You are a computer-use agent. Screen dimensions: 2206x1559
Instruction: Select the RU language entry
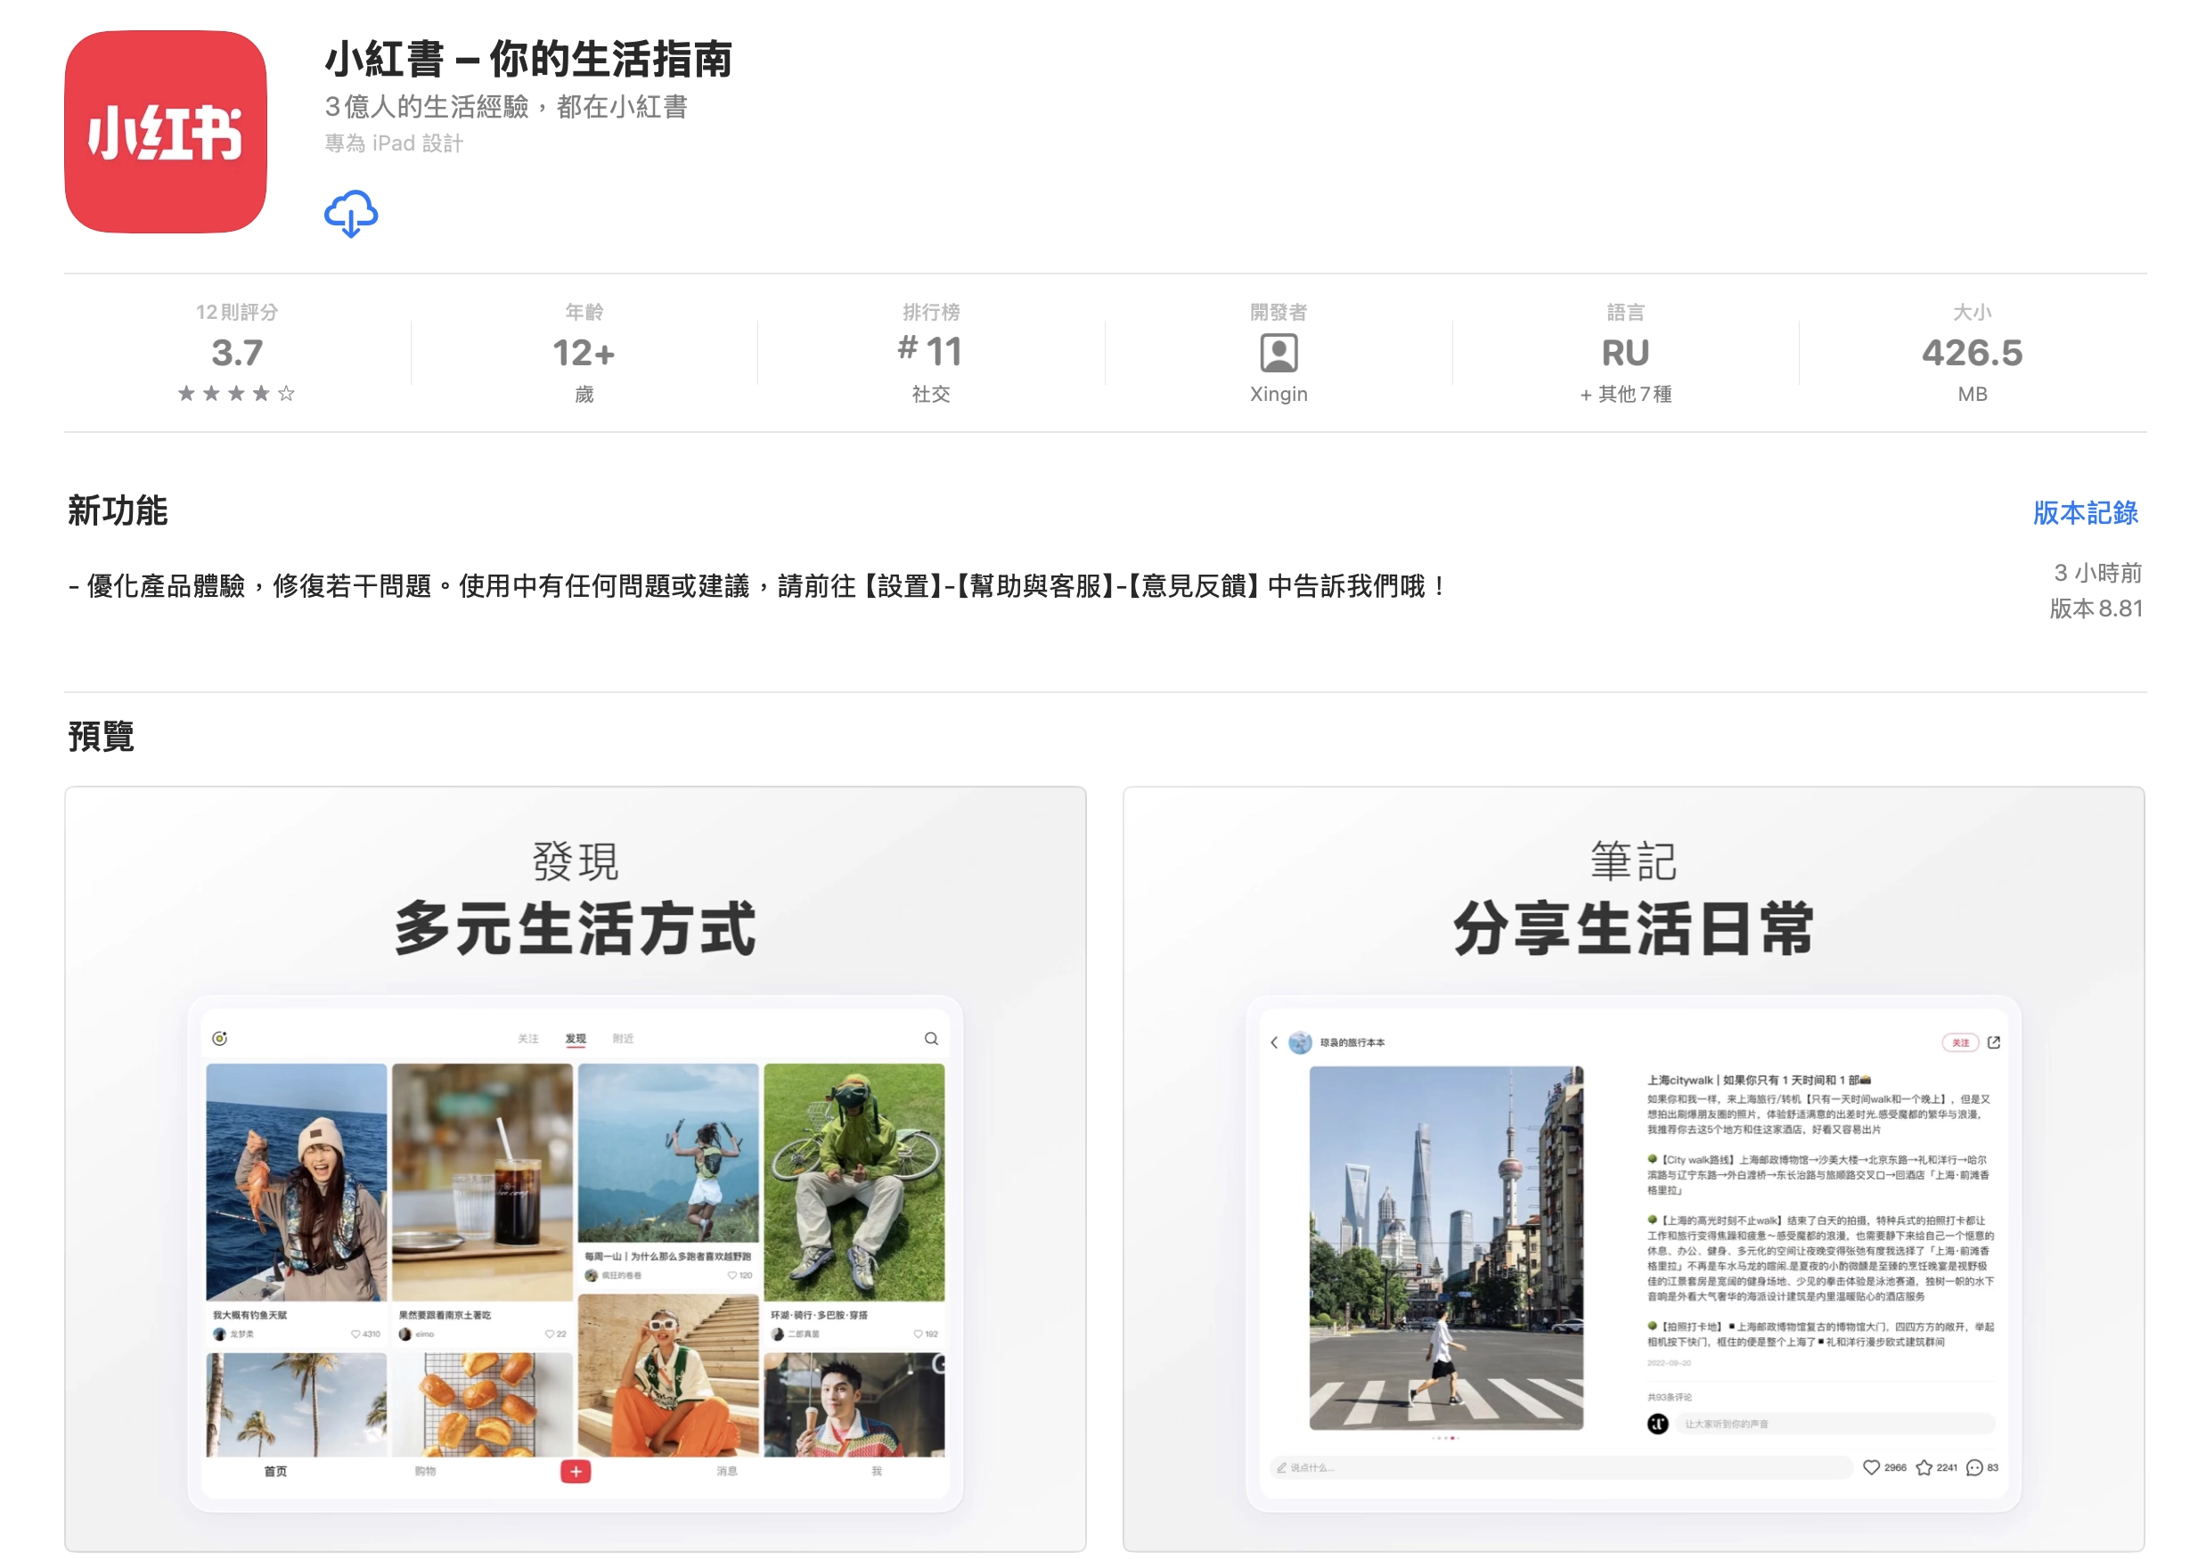1625,353
